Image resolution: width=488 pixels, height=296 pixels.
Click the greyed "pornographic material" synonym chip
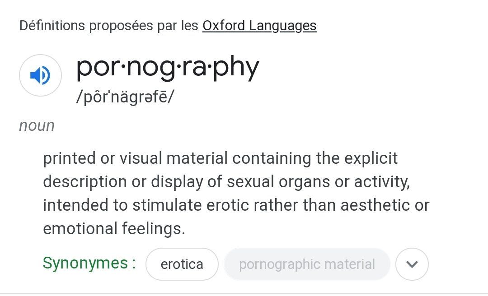(307, 264)
